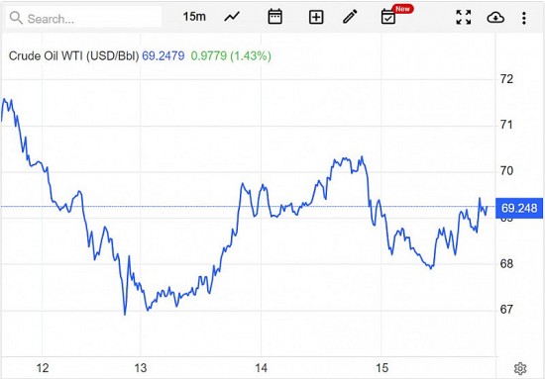Open the New economic calendar icon
The width and height of the screenshot is (545, 379).
388,17
